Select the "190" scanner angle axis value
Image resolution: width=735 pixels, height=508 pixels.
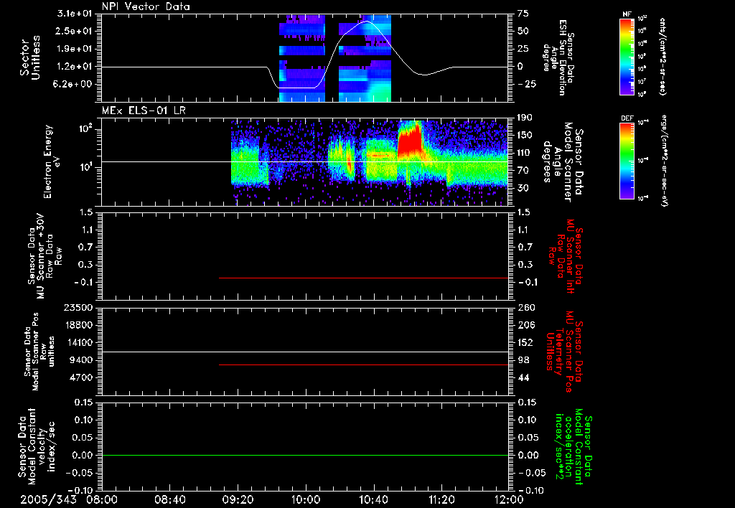525,118
